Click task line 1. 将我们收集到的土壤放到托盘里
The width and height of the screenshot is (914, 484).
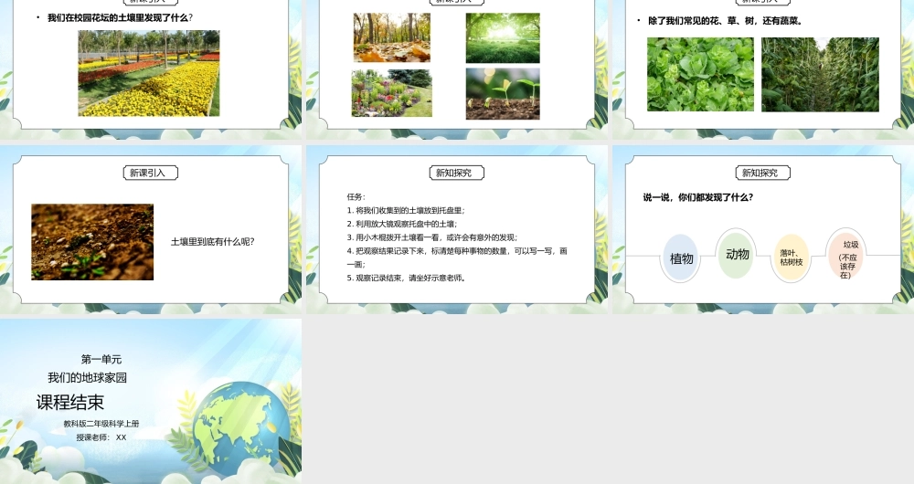click(407, 210)
